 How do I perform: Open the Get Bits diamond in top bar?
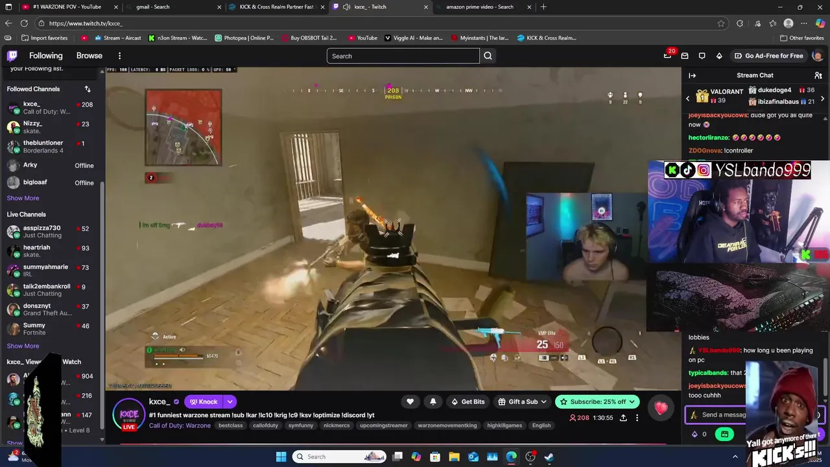[x=719, y=56]
